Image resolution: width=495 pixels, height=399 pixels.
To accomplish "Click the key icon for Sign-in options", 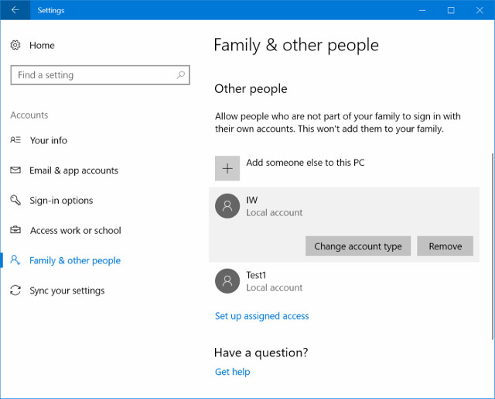I will (x=15, y=201).
